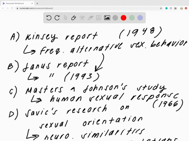Open the teal circular browser extension
Image resolution: width=189 pixels, height=141 pixels.
click(167, 8)
